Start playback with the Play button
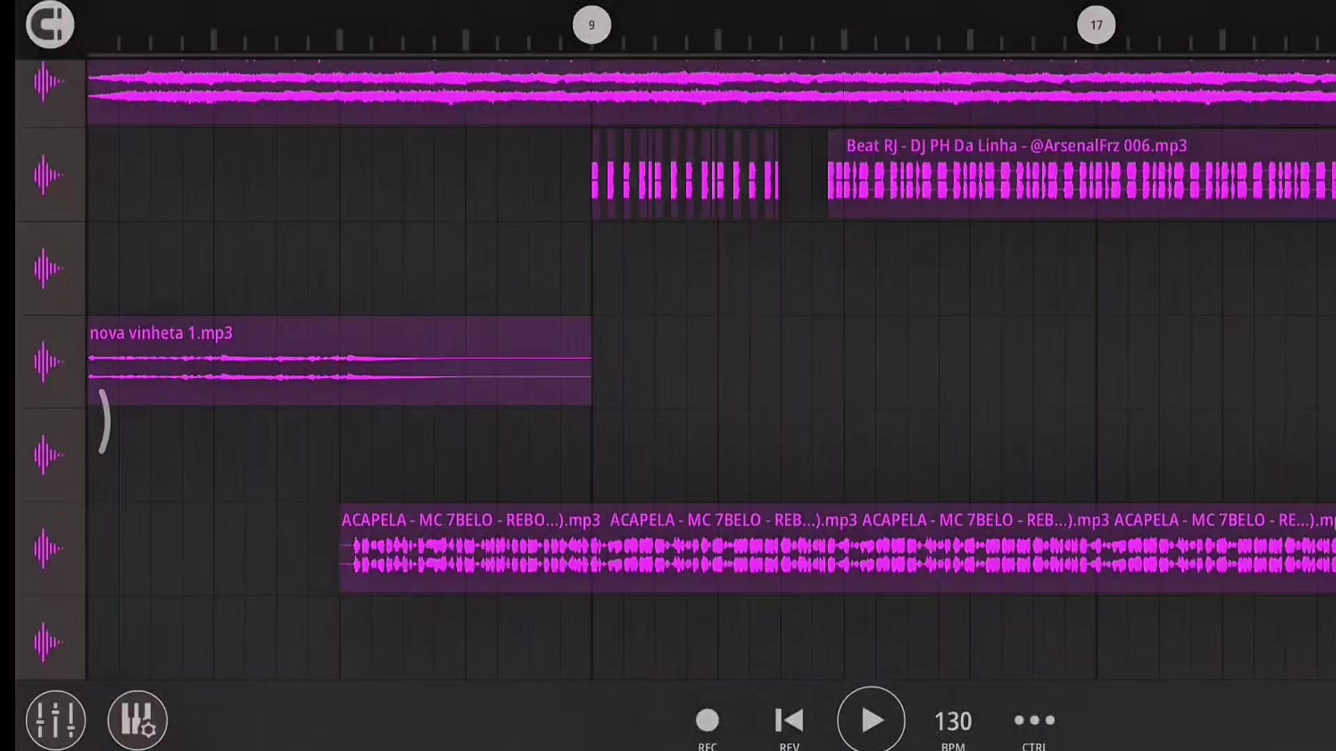 coord(871,720)
